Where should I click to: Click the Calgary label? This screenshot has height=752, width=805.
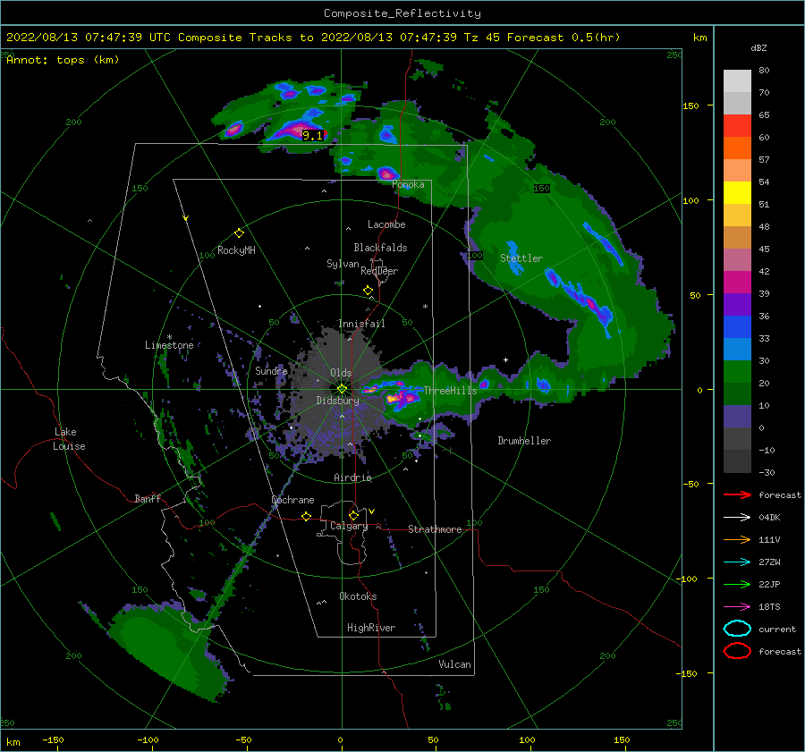pos(349,526)
